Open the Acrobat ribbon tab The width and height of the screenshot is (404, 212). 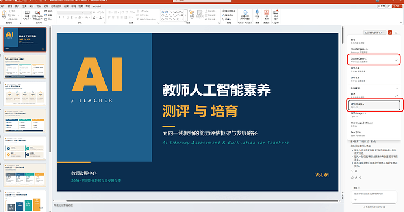point(97,6)
